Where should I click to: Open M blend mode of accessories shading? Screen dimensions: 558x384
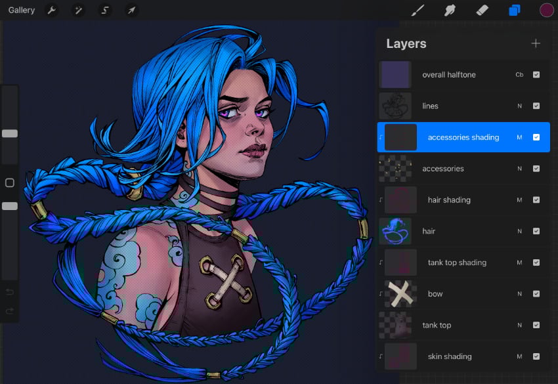pos(519,137)
